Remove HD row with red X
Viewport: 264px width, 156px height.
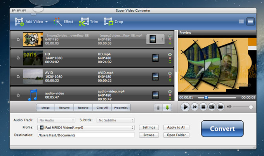click(170, 58)
